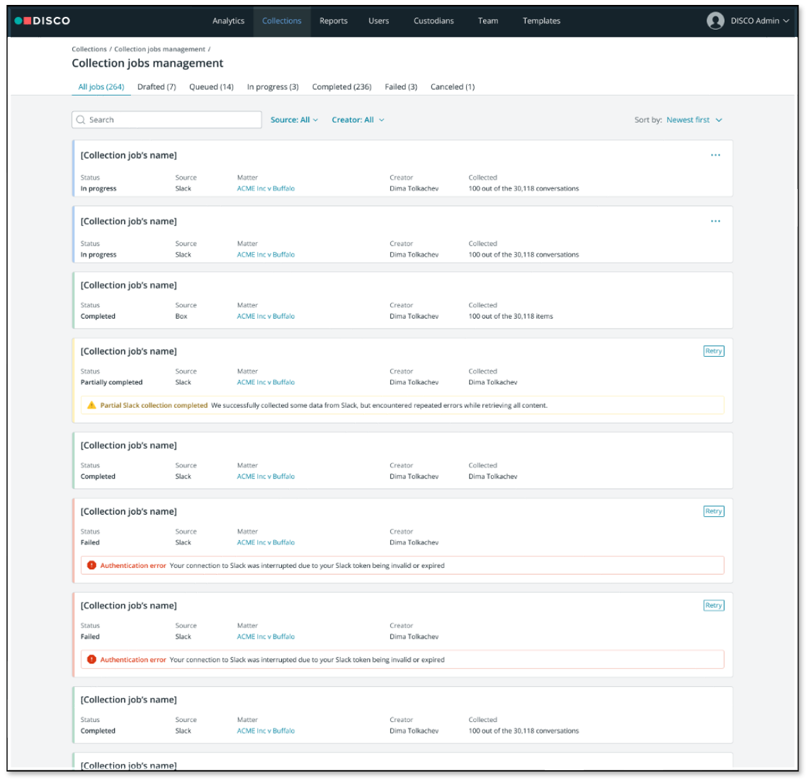
Task: Click the DISCO logo in header
Action: 43,21
